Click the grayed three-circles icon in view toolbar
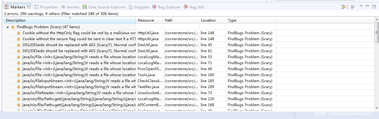 click(x=353, y=7)
